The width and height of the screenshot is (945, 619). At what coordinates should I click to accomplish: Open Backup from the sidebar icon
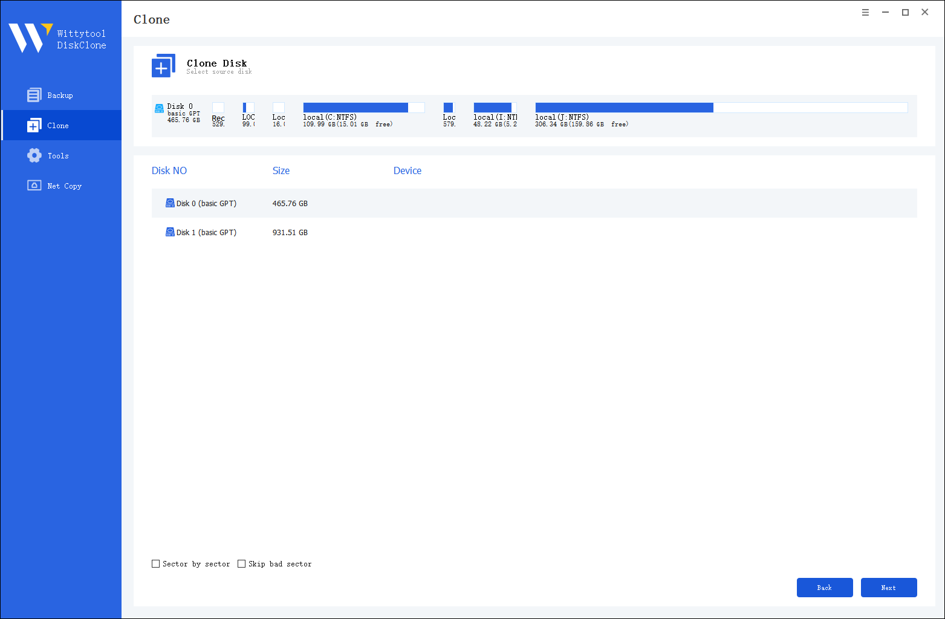tap(34, 95)
